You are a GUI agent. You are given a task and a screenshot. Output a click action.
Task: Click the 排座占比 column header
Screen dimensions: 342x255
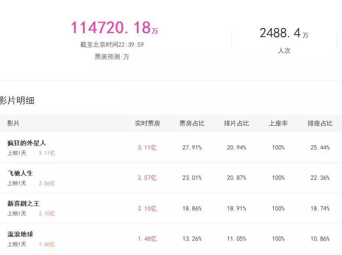coord(320,123)
